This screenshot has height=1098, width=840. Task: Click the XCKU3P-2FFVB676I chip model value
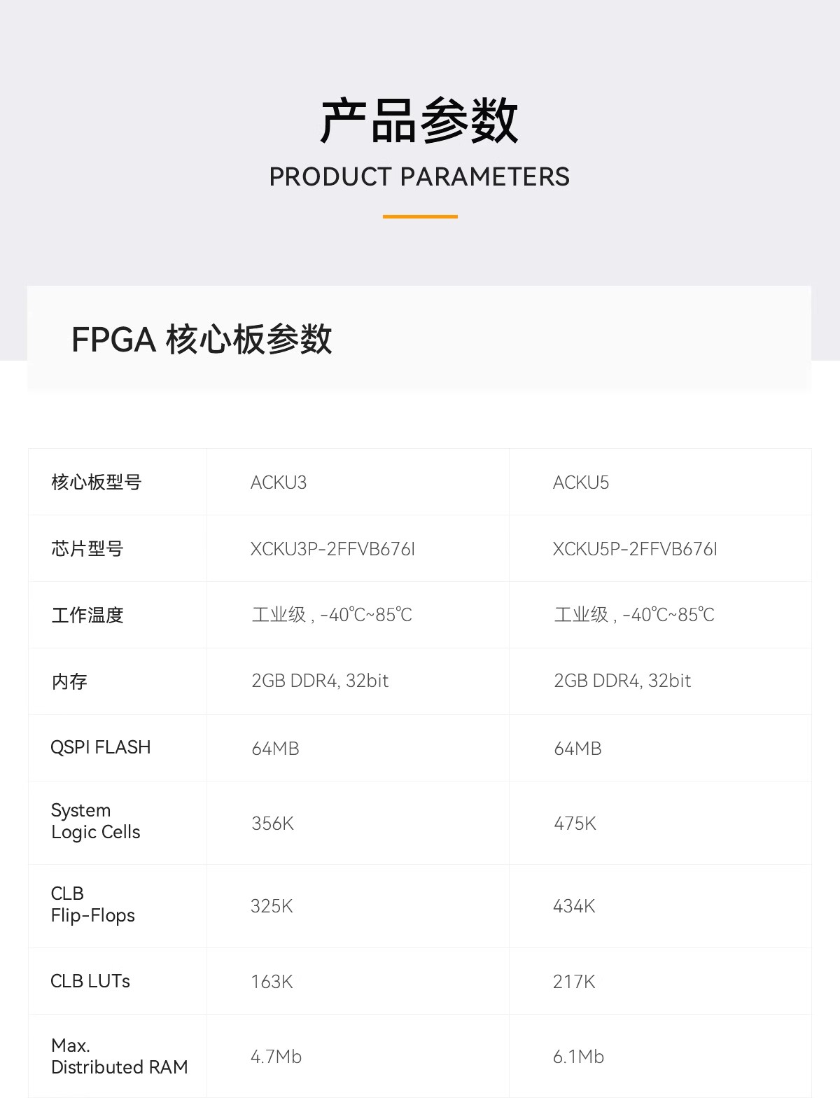coord(332,549)
